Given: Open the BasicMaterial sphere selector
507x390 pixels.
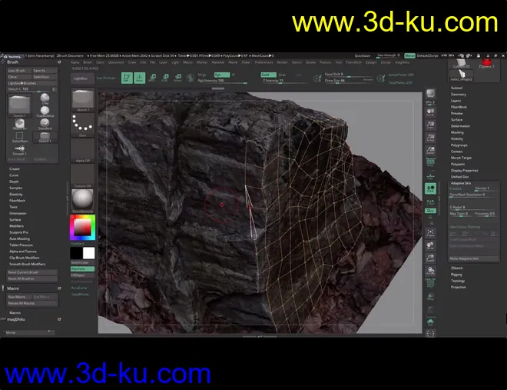Looking at the screenshot, I should [x=82, y=201].
